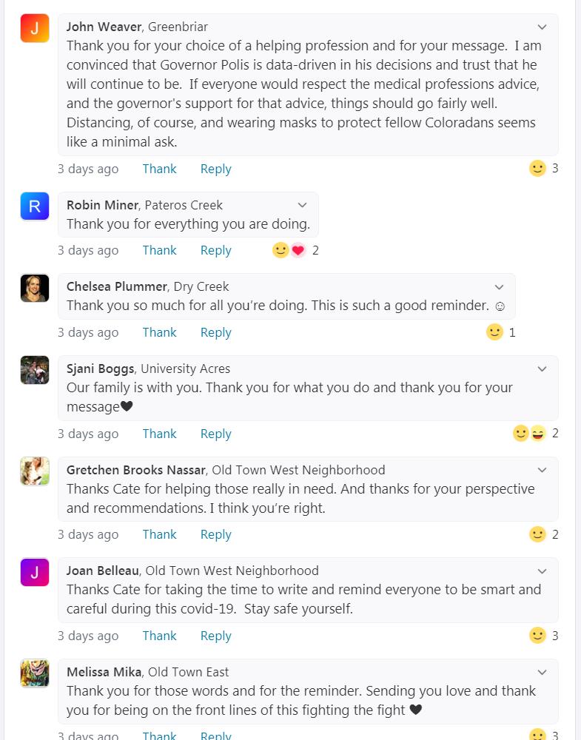Click John Weaver's orange J avatar

coord(35,28)
